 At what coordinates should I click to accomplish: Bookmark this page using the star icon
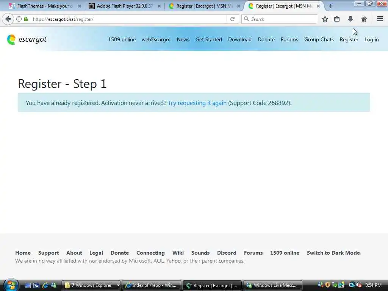[x=325, y=19]
